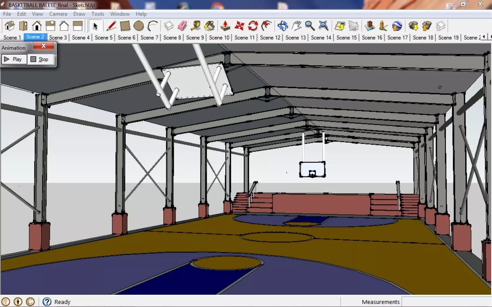Close the Animation dialog

click(x=43, y=46)
